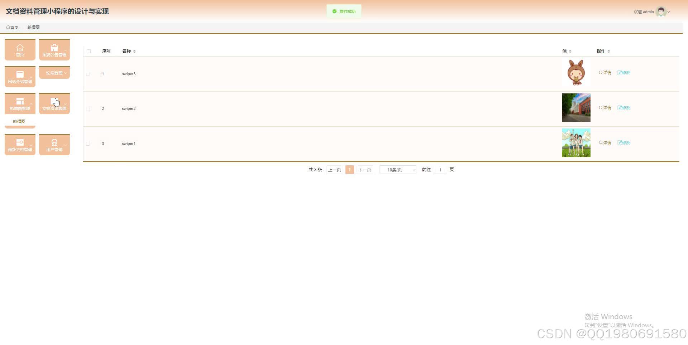Click the 序号 column header

106,51
